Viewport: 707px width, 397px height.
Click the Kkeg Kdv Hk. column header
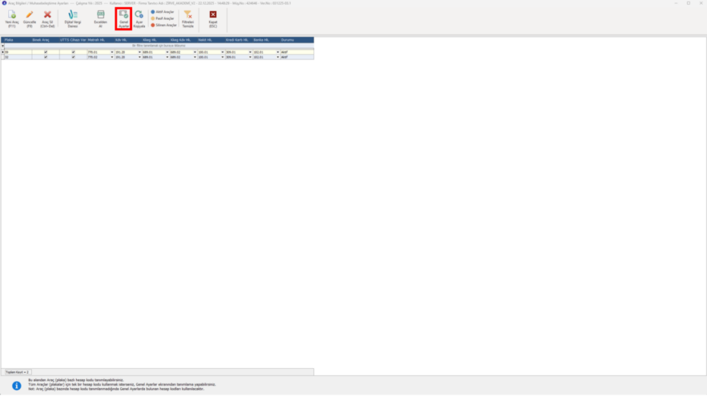tap(184, 40)
